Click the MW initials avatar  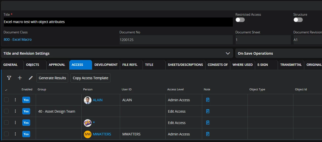[x=88, y=134]
